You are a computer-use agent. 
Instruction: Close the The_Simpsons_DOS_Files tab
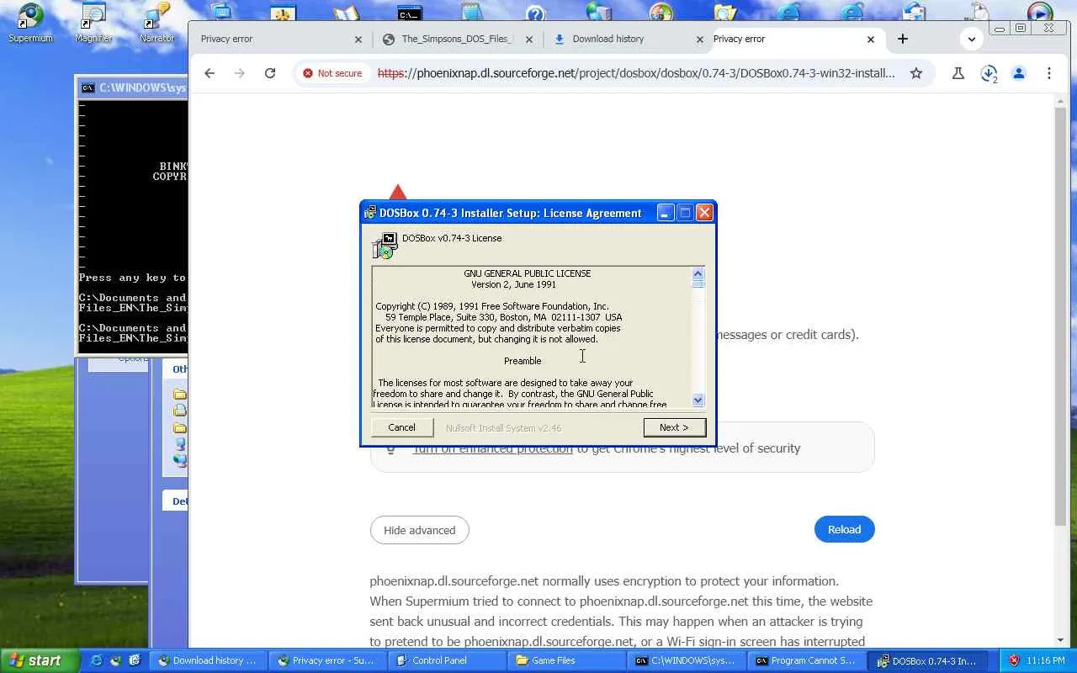click(x=529, y=39)
